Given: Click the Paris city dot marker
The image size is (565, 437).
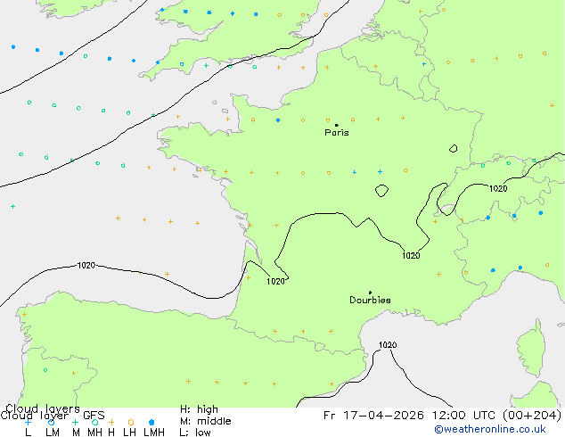Looking at the screenshot, I should [337, 125].
